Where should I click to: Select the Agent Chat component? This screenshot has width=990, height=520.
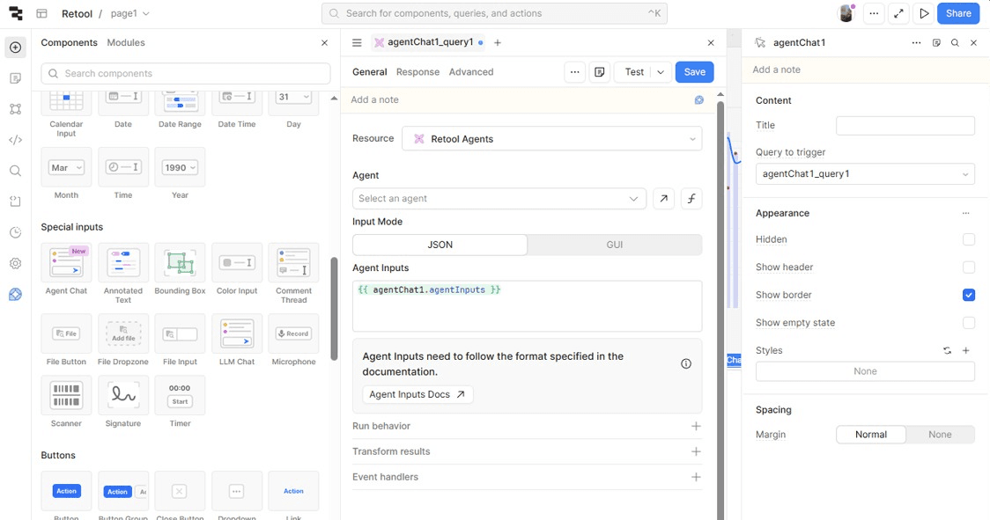[65, 263]
